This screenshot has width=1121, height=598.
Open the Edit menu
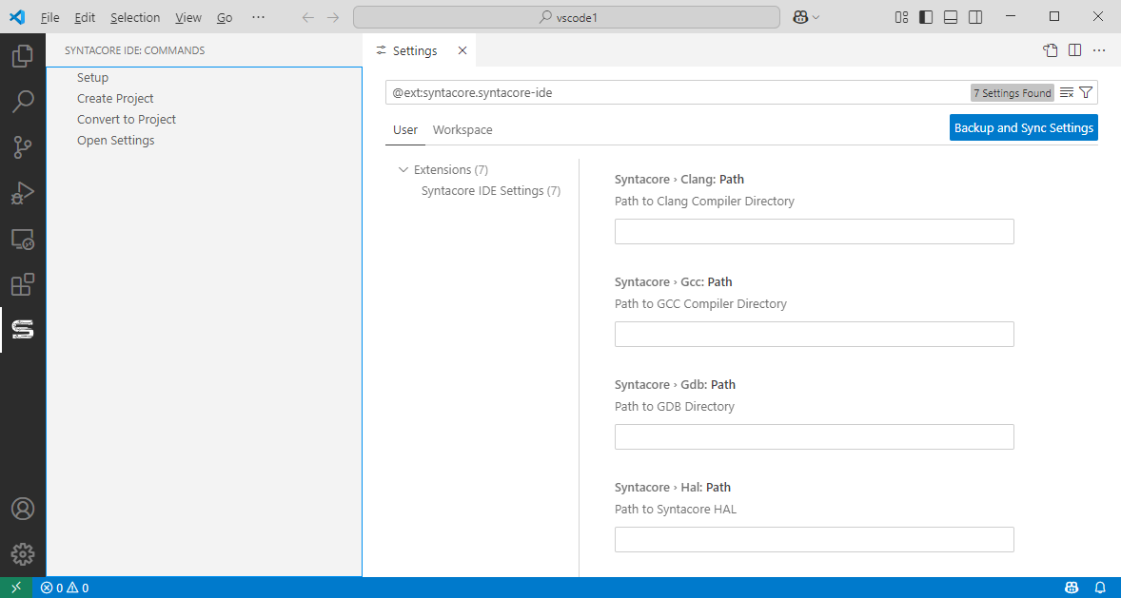click(85, 17)
